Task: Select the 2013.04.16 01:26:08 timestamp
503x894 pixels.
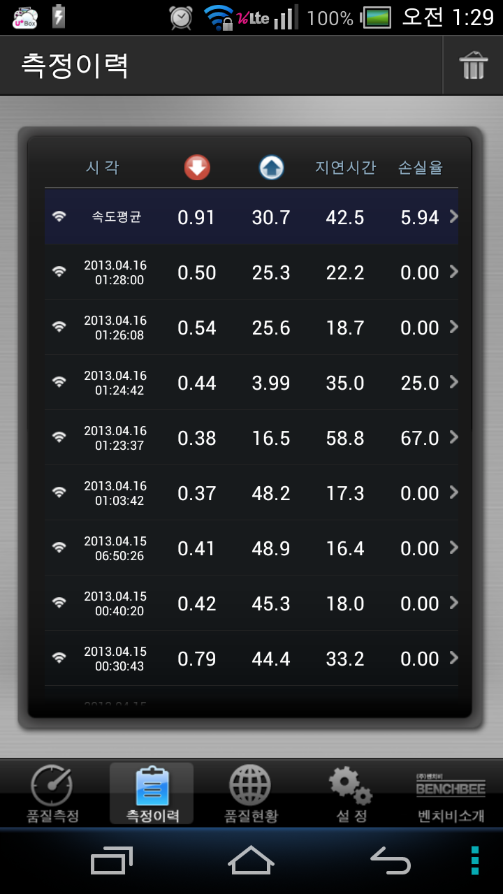Action: pyautogui.click(x=115, y=328)
